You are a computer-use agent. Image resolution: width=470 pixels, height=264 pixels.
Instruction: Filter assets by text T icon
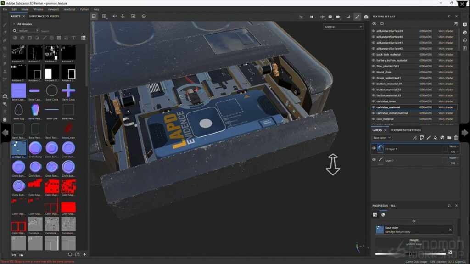(x=73, y=38)
